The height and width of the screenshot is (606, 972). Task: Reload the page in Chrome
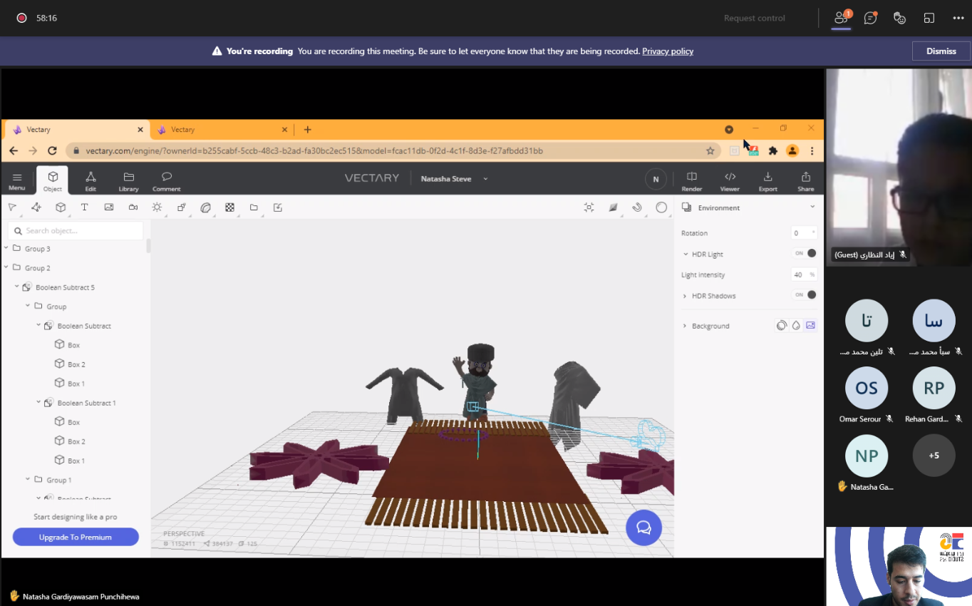pyautogui.click(x=52, y=151)
